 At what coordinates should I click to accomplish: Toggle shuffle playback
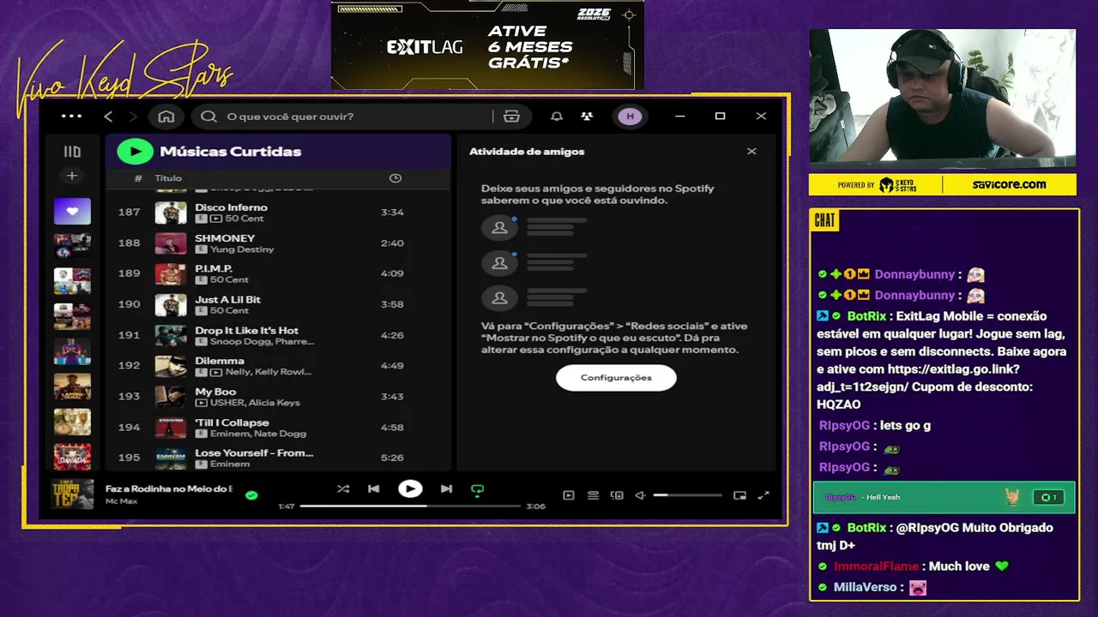[343, 489]
